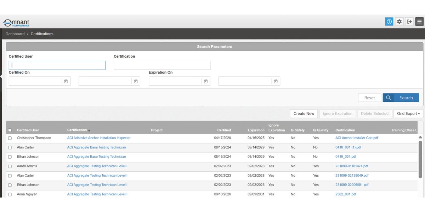Click the Reset button
Image resolution: width=425 pixels, height=212 pixels.
pos(370,98)
